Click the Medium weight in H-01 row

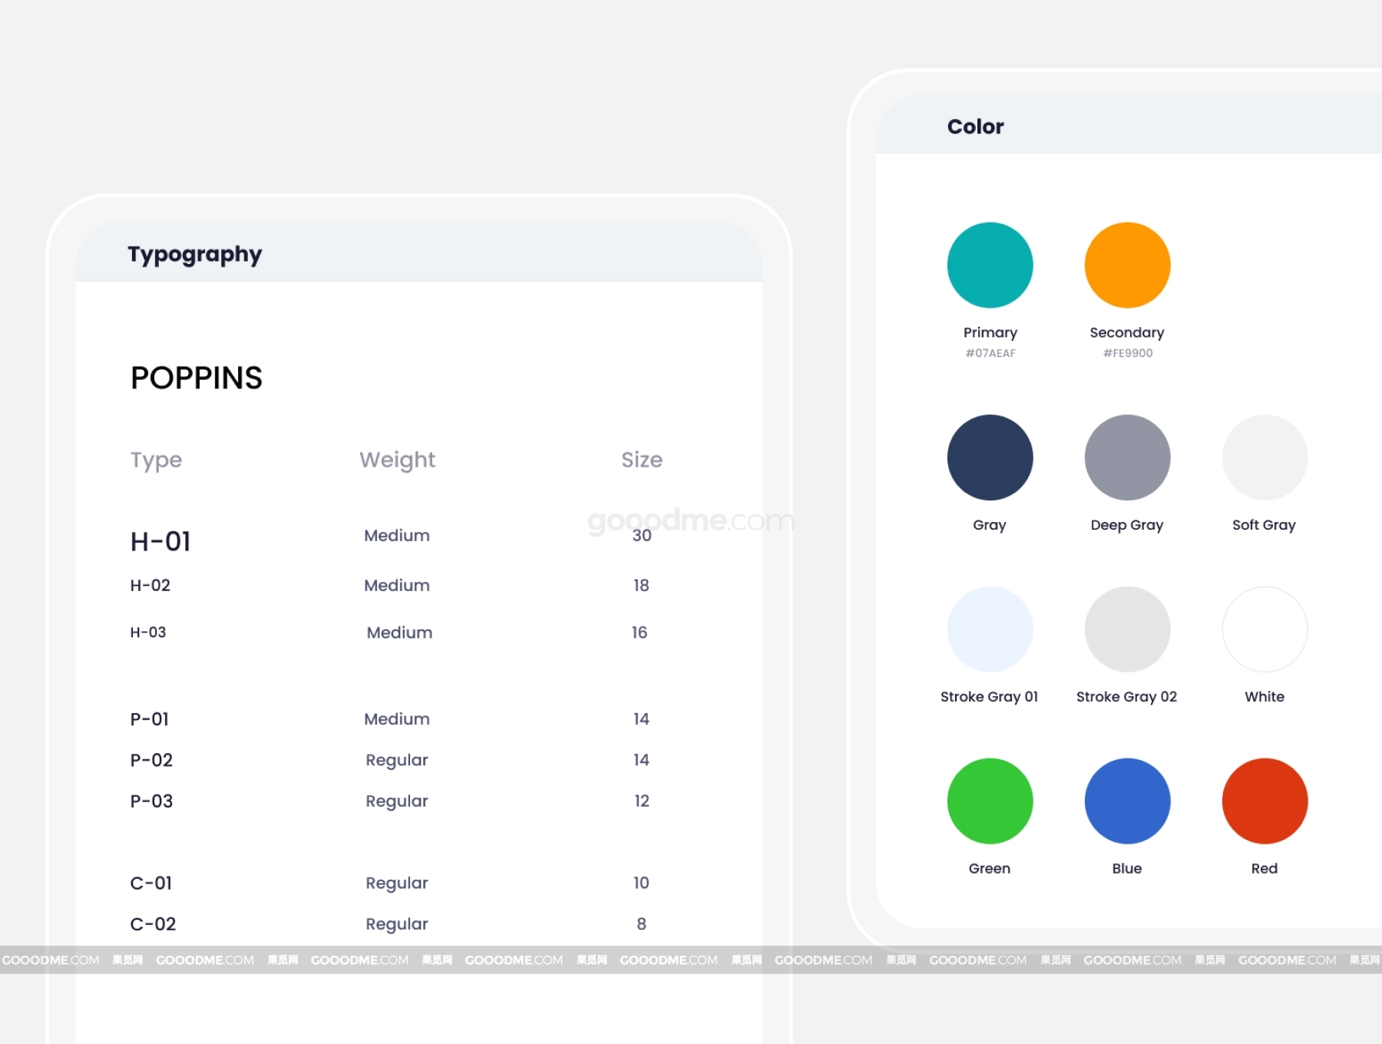[397, 536]
